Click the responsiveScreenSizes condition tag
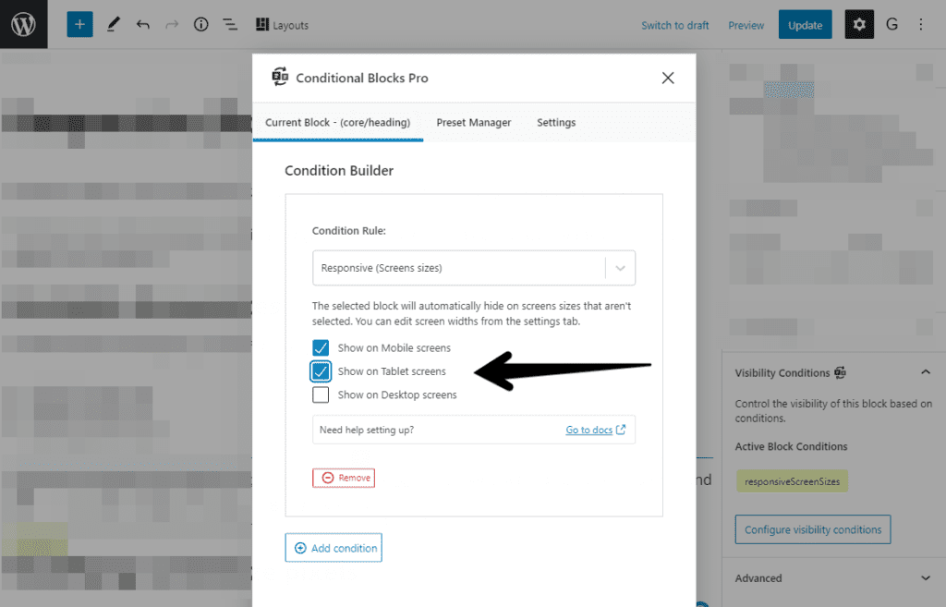The height and width of the screenshot is (607, 946). pyautogui.click(x=792, y=481)
